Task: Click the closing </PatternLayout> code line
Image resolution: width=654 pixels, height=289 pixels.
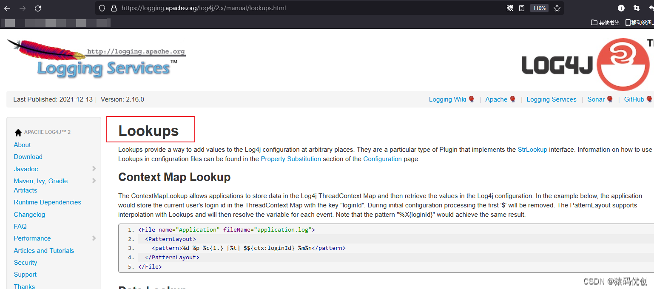Action: click(x=172, y=258)
